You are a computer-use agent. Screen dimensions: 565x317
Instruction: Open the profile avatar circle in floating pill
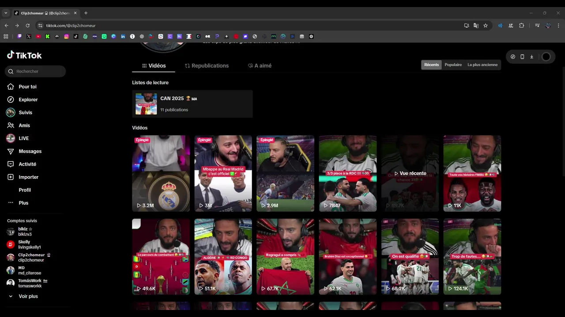(546, 57)
